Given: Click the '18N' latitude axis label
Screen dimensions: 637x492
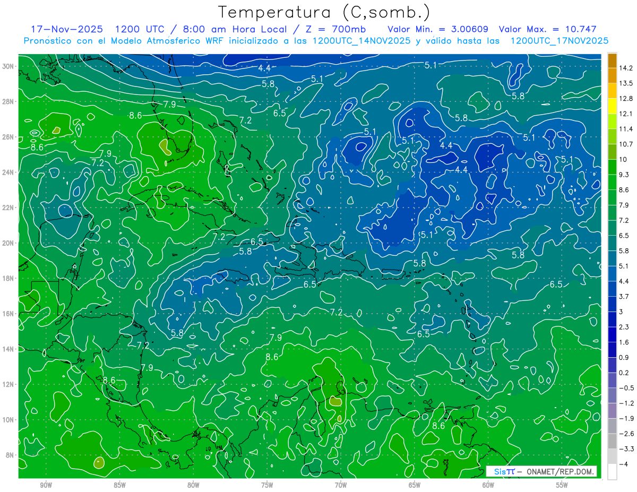Looking at the screenshot, I should coord(9,278).
